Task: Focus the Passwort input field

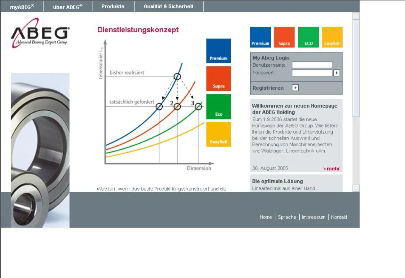Action: [312, 73]
